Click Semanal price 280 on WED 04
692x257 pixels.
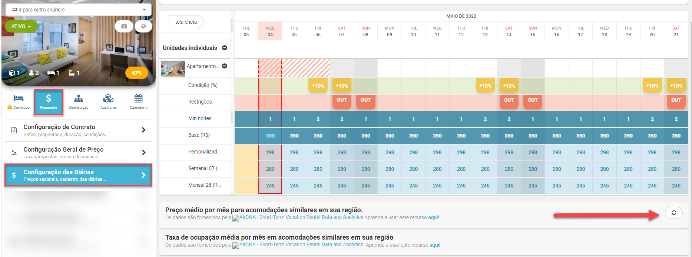point(270,169)
